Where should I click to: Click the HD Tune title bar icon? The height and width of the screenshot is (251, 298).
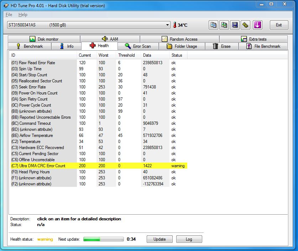(x=6, y=5)
